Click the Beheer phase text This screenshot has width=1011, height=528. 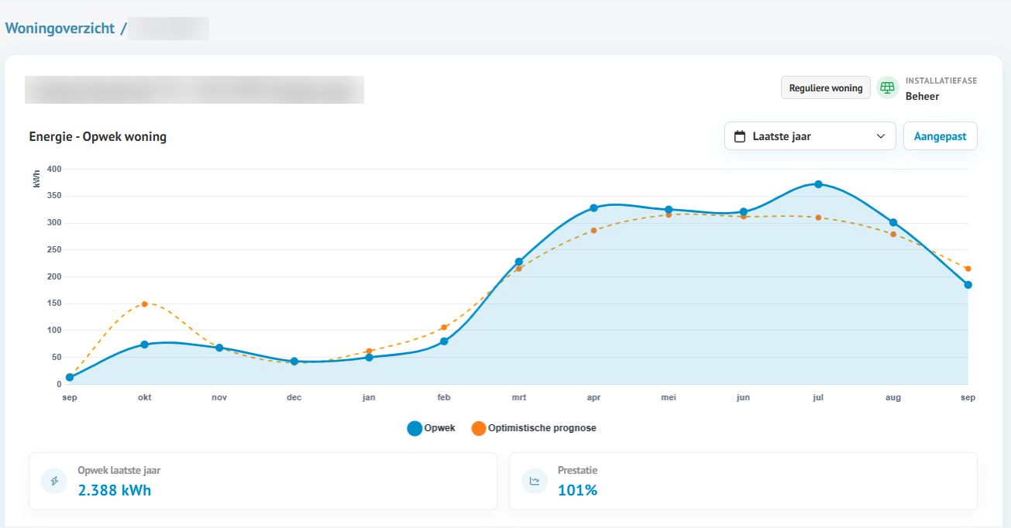pos(922,97)
